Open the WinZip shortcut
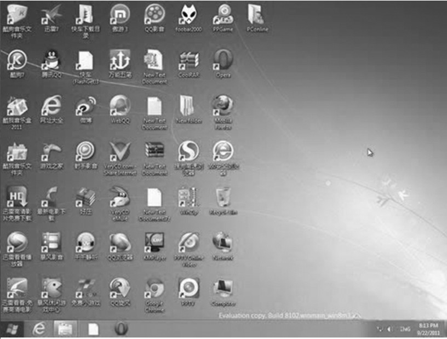 [188, 201]
